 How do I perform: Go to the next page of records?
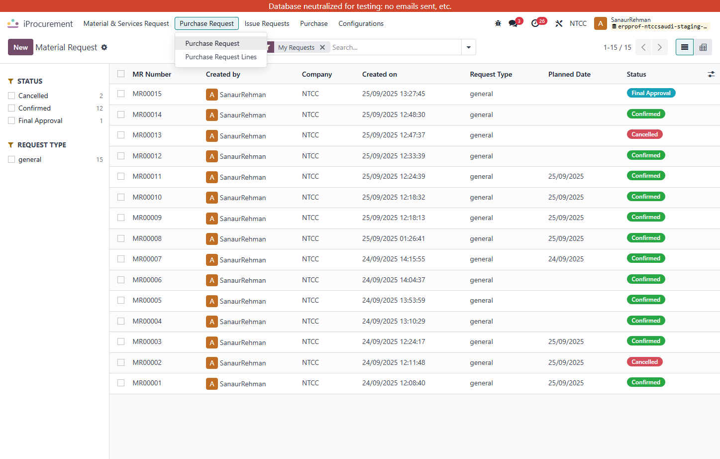tap(660, 47)
